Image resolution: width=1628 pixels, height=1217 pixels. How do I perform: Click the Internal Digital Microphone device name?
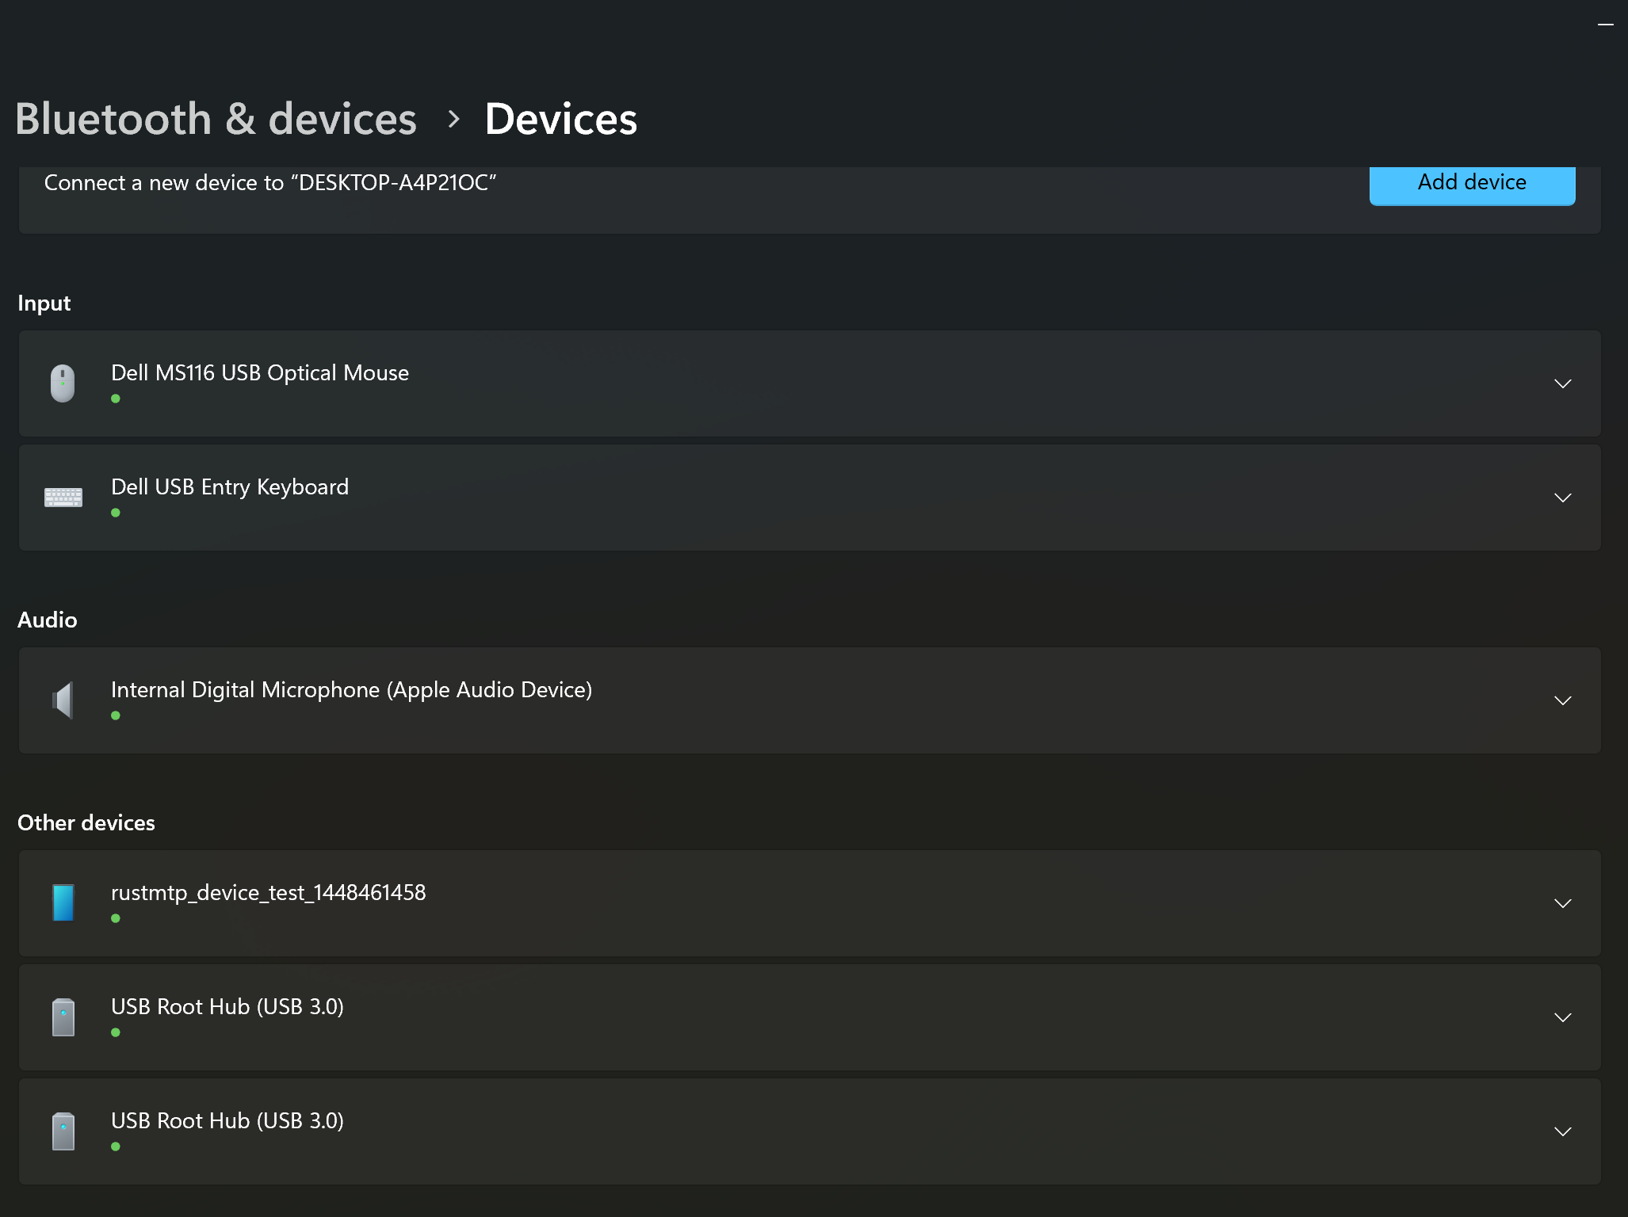(x=351, y=689)
